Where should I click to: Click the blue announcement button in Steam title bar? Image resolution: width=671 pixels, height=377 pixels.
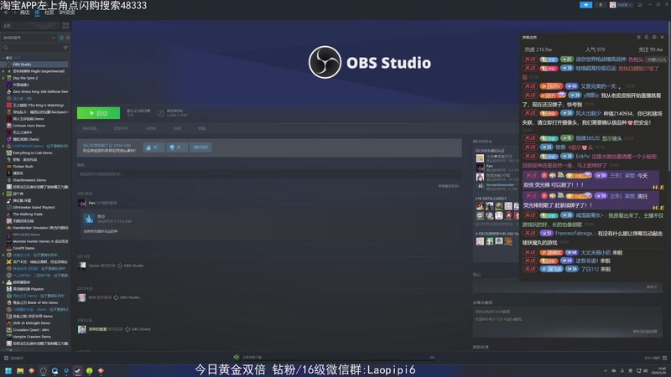(x=585, y=5)
